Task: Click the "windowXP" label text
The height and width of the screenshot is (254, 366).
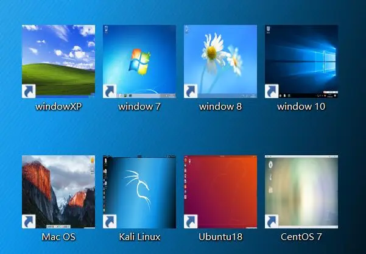Action: tap(58, 107)
